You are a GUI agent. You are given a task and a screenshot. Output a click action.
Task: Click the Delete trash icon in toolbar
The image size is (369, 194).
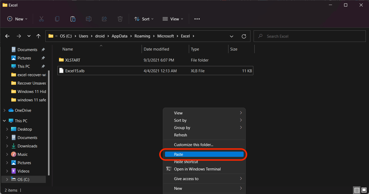pos(120,19)
